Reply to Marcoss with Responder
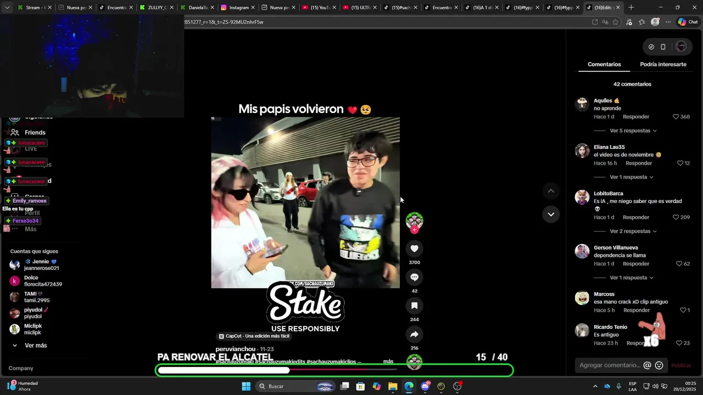Screen dimensions: 703x395 coord(637,310)
